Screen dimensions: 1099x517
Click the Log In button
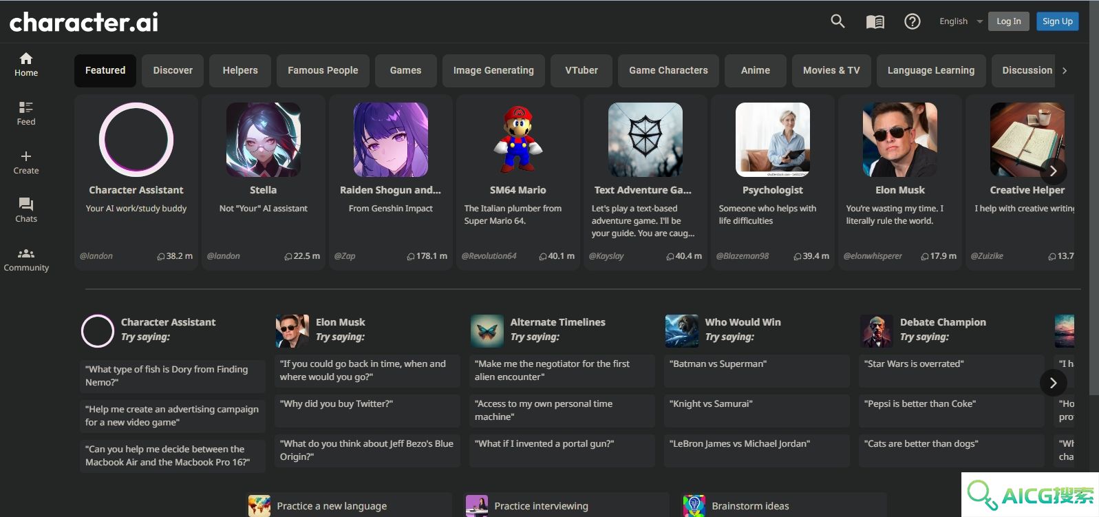click(1009, 21)
